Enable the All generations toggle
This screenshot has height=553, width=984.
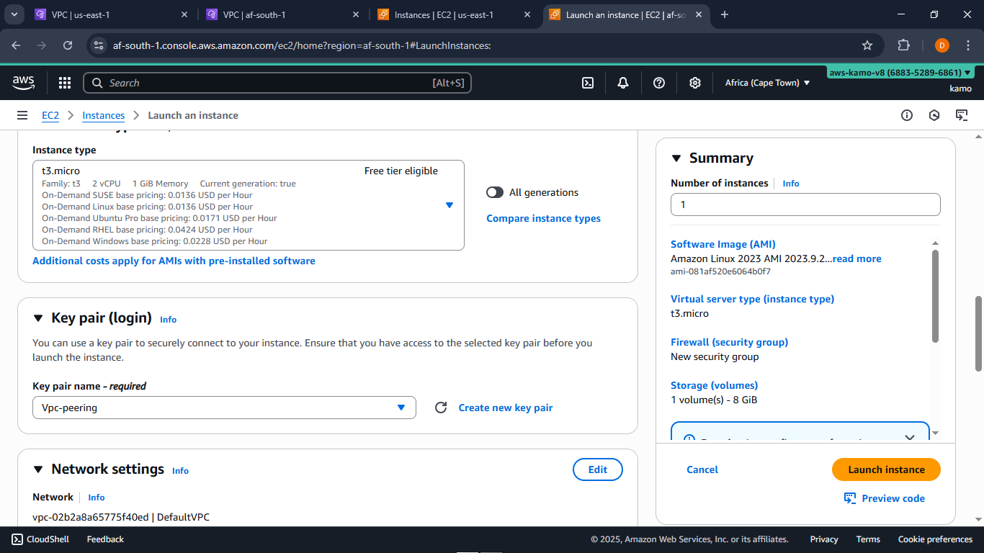point(495,192)
